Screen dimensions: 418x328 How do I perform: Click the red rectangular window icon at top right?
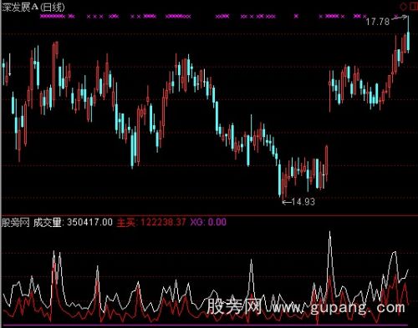pos(414,6)
